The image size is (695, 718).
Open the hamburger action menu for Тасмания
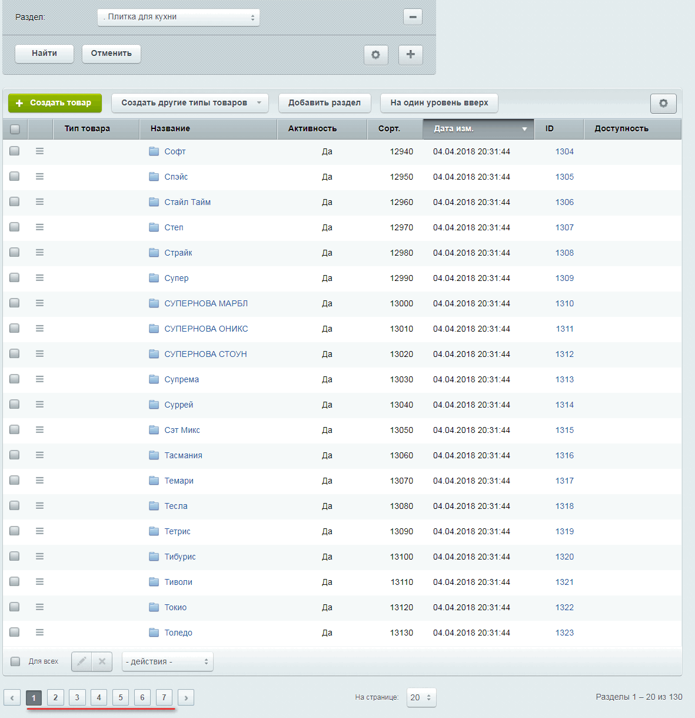39,455
